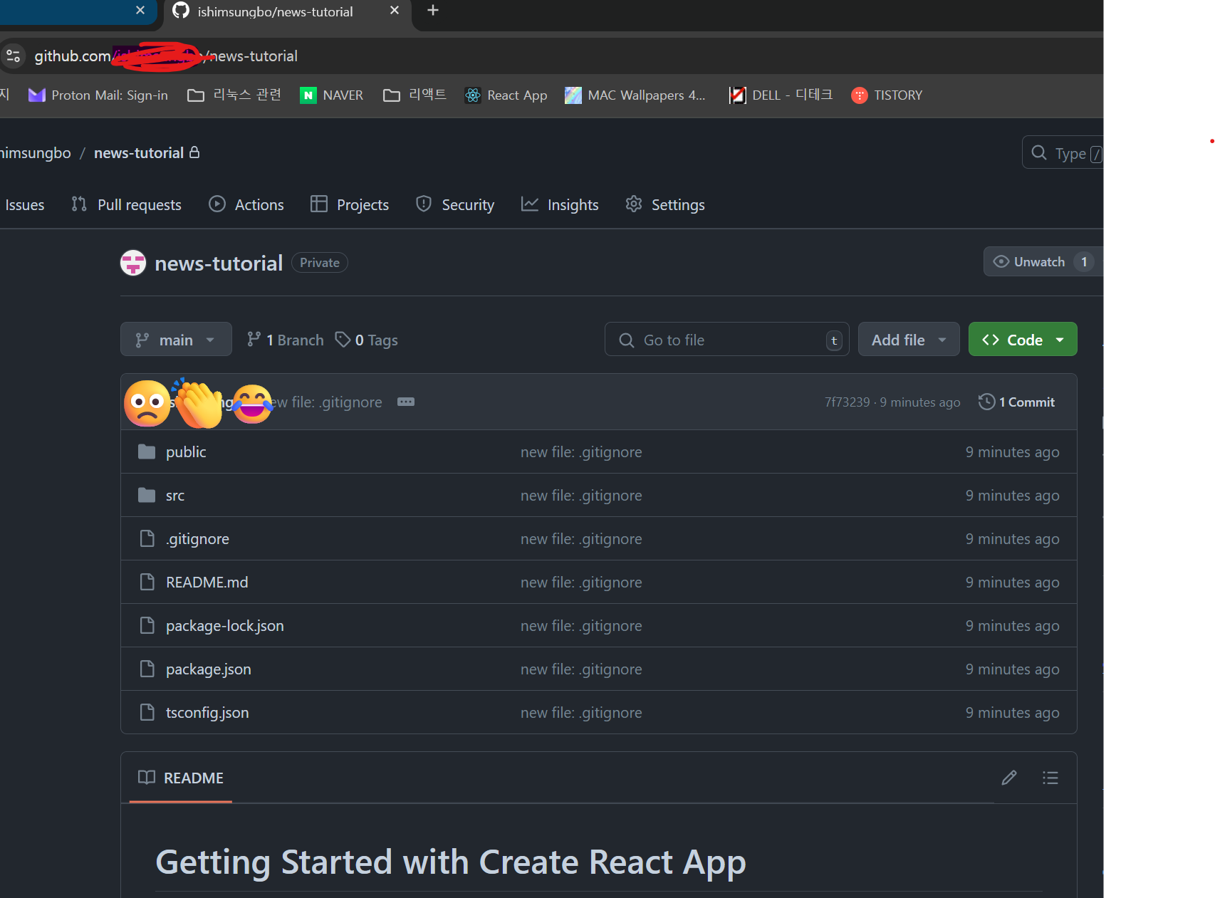Click the Insights graph icon
This screenshot has width=1215, height=898.
pos(530,204)
